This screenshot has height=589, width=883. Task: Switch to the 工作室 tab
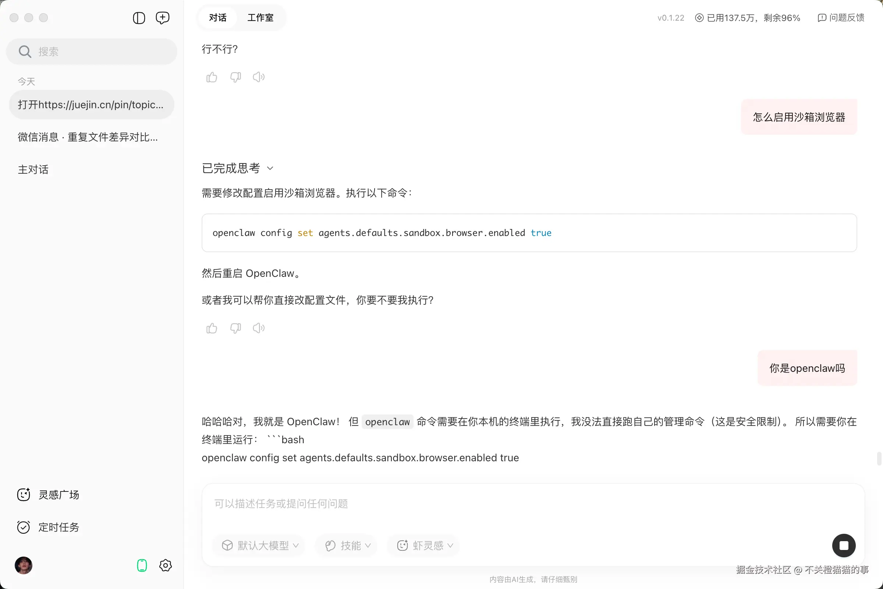click(260, 18)
